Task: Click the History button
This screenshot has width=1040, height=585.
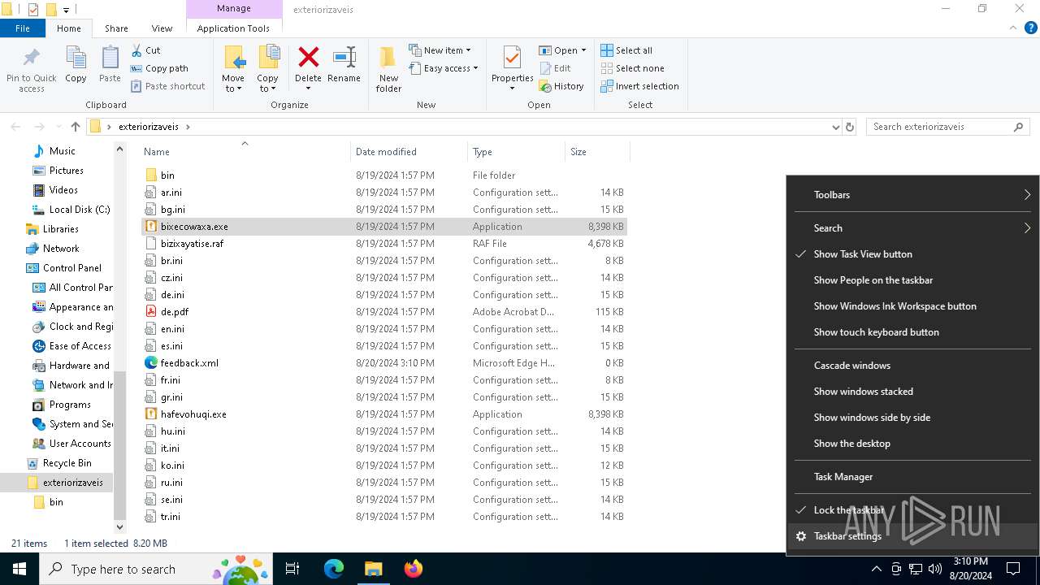Action: 561,86
